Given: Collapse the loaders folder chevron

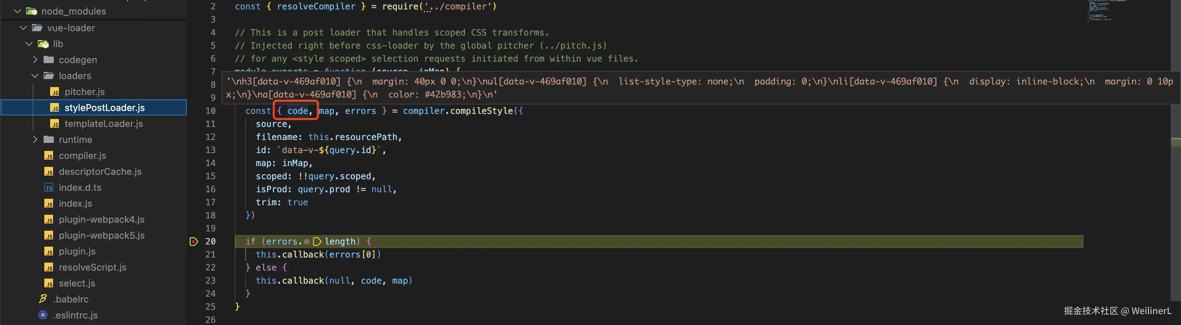Looking at the screenshot, I should coord(35,75).
